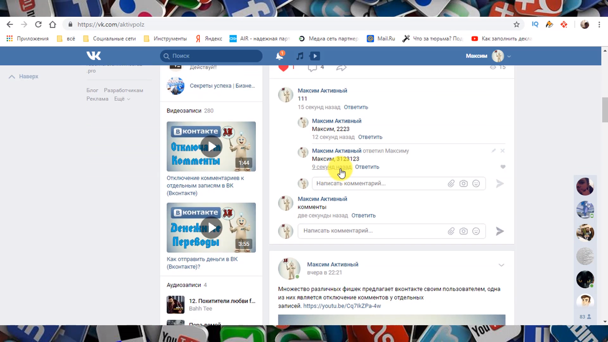Open the Приложения apps bookmark
Screen dimensions: 608x342
coord(27,39)
